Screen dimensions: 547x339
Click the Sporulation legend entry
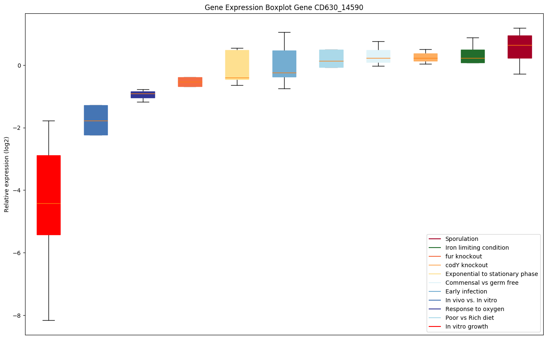pyautogui.click(x=461, y=239)
